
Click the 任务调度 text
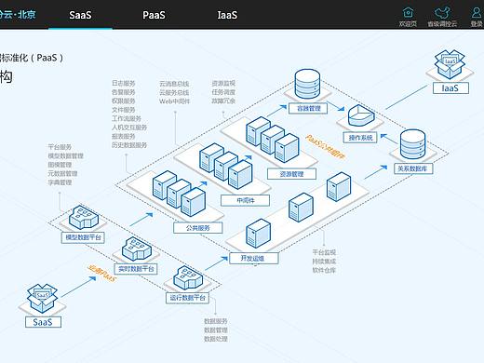pos(223,92)
